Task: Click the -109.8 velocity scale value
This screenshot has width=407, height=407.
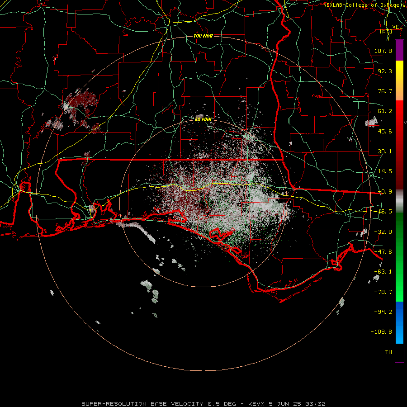Action: [381, 332]
